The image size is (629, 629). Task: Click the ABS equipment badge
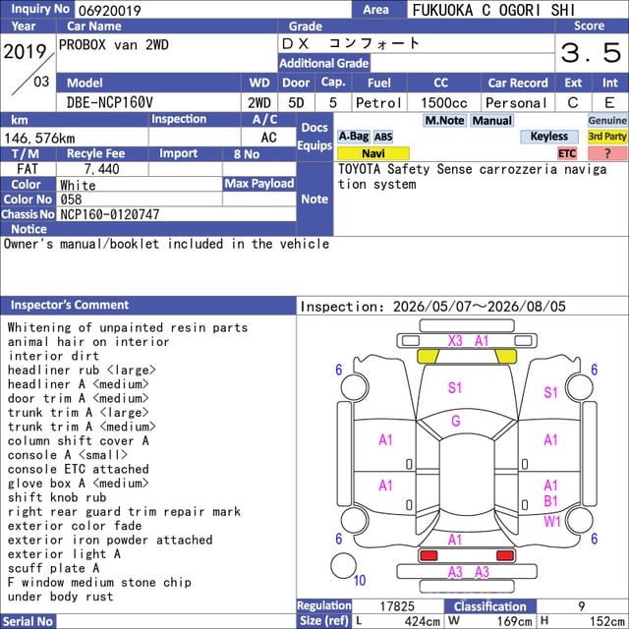(x=383, y=137)
